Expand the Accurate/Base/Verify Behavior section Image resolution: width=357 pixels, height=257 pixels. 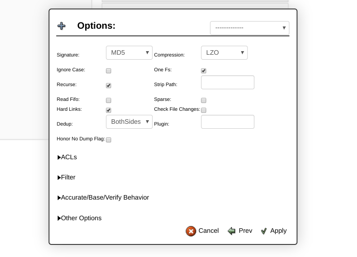103,198
